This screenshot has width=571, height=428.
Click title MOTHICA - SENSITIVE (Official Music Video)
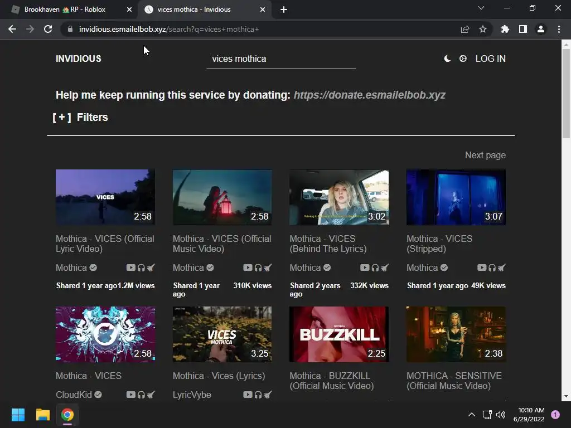tap(454, 381)
